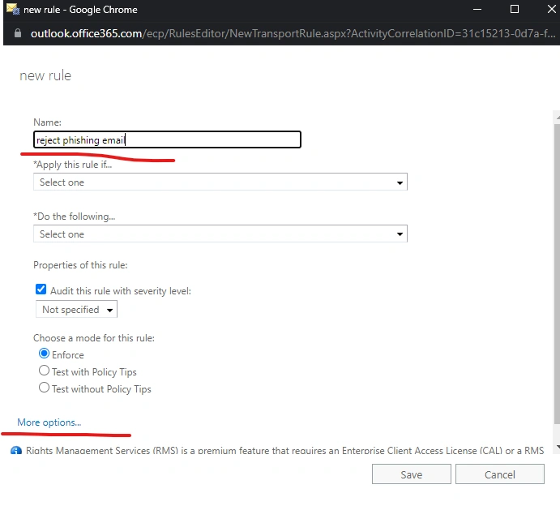560x506 pixels.
Task: Click the Name input field
Action: click(x=167, y=139)
